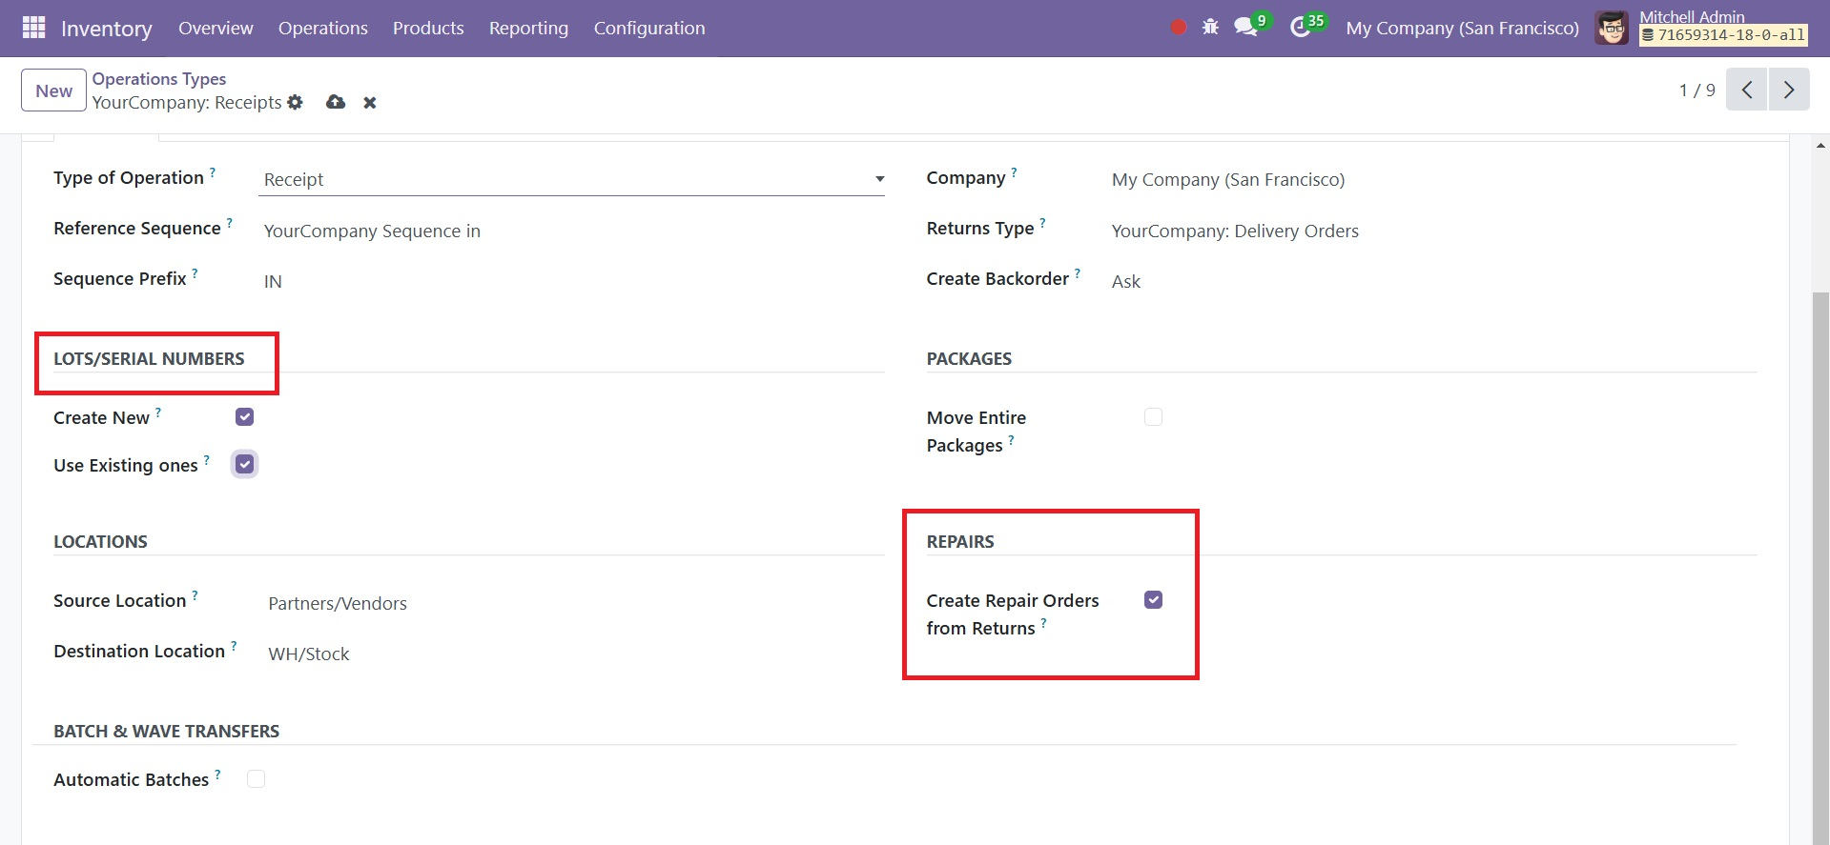Go to the previous record arrow
Screen dimensions: 1830x845
point(1747,90)
